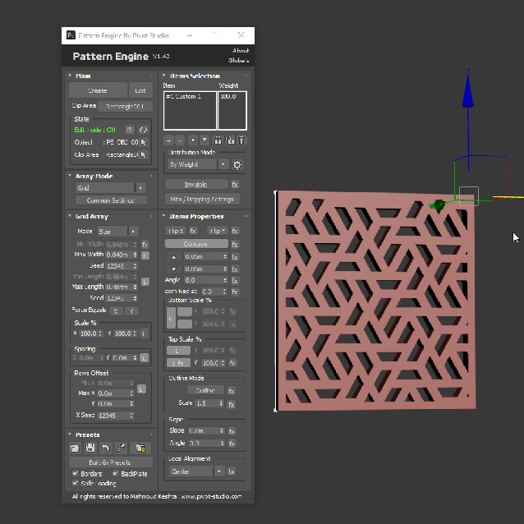Click the Create button
The image size is (524, 524).
[x=98, y=90]
